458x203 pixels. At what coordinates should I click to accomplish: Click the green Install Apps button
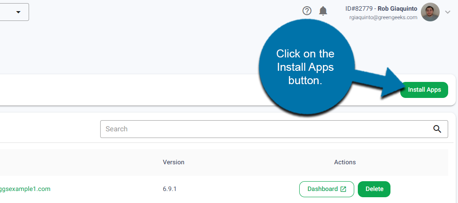[424, 89]
